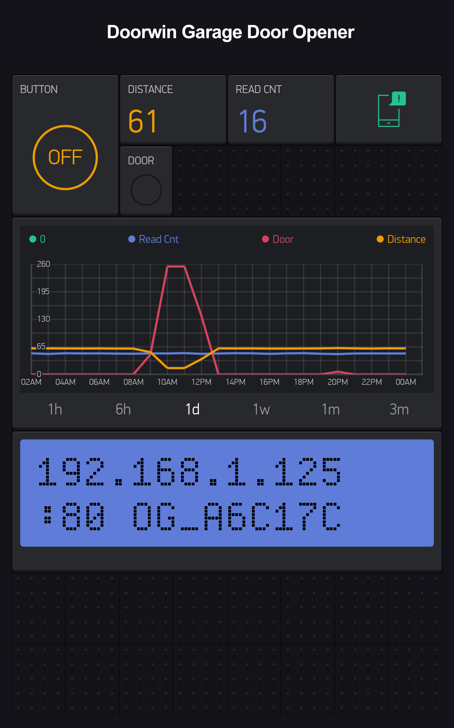The image size is (454, 728).
Task: Click the 'BUTTON' widget label
Action: 39,89
